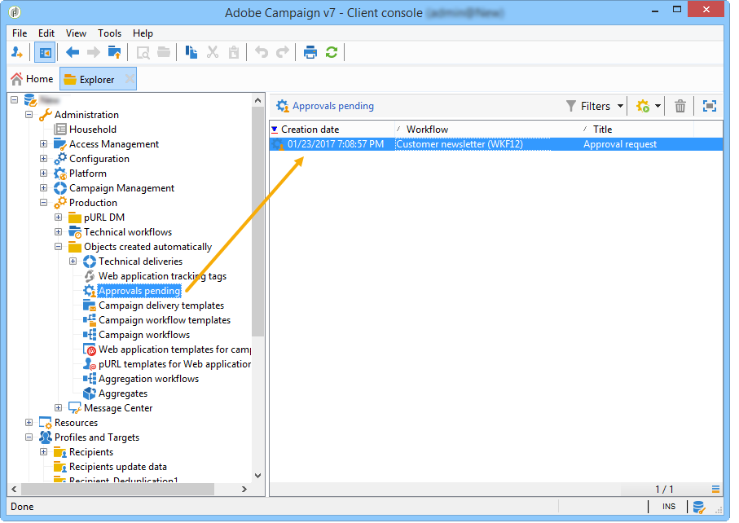739x523 pixels.
Task: Open the Help menu
Action: point(143,33)
